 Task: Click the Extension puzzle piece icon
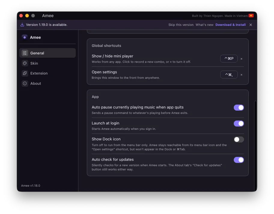coord(25,73)
